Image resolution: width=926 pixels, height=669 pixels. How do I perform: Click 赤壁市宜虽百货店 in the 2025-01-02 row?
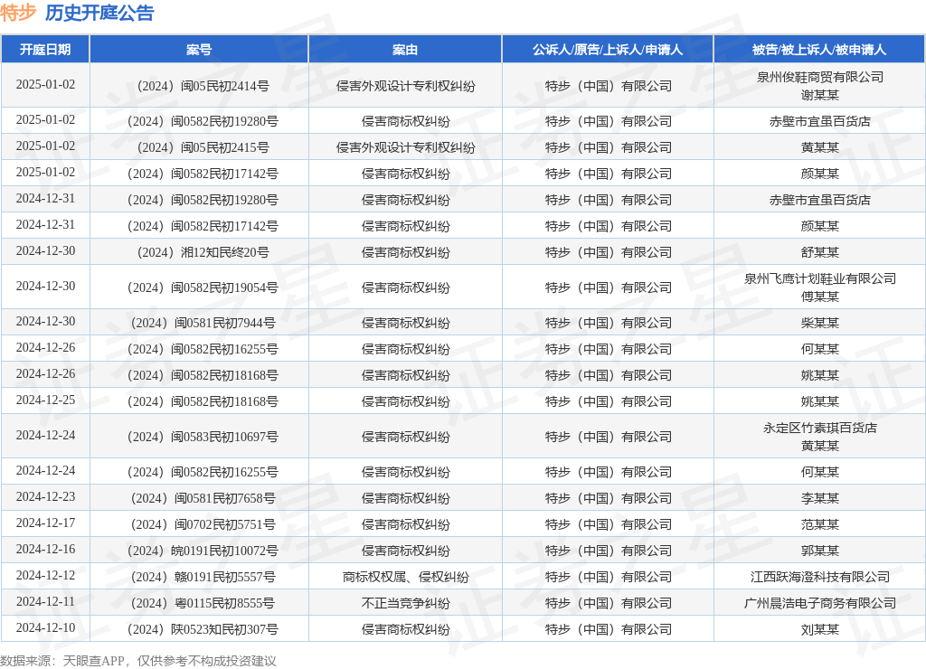pos(819,122)
